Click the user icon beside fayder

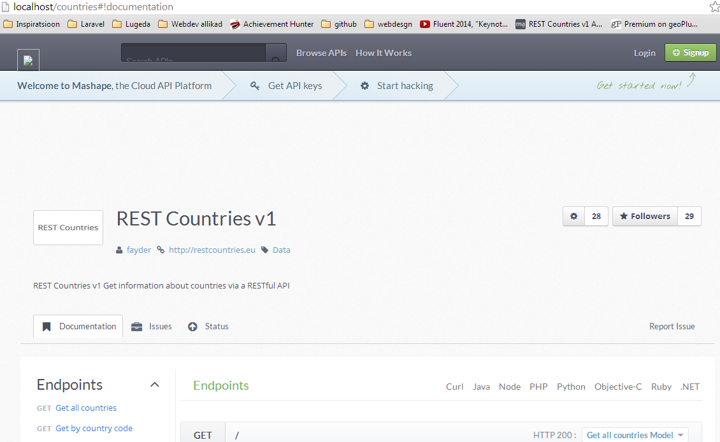[x=119, y=250]
